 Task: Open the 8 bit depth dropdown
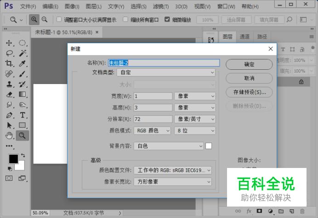pos(195,131)
